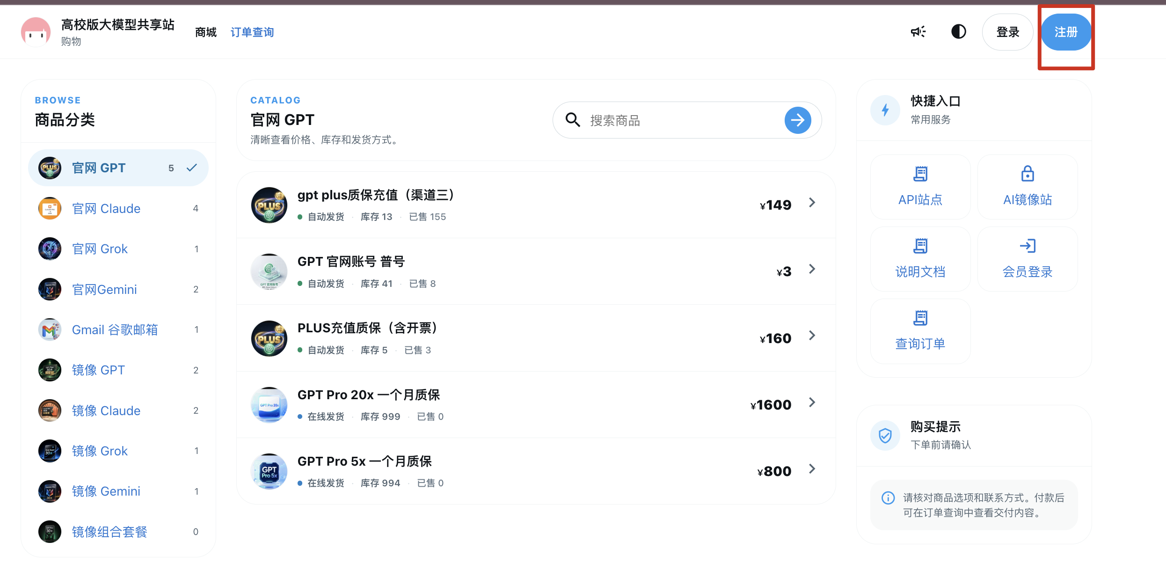Click the orange 官网 Claude category icon
Viewport: 1166px width, 585px height.
click(50, 209)
